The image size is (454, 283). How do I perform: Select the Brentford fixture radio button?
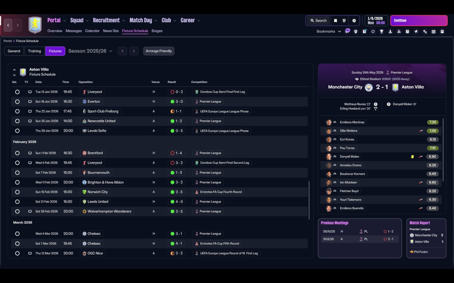click(x=17, y=153)
